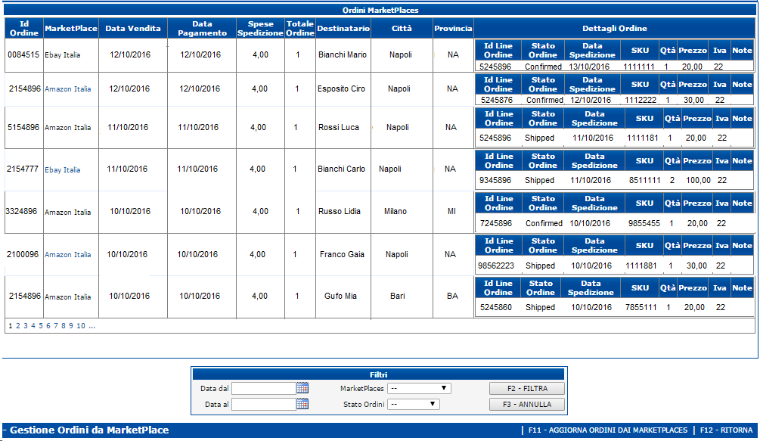Select the Ordini MarketPlaces title bar

tap(380, 10)
